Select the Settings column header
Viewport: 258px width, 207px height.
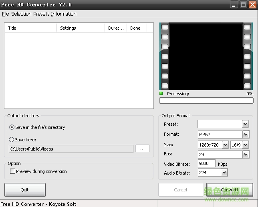point(81,28)
